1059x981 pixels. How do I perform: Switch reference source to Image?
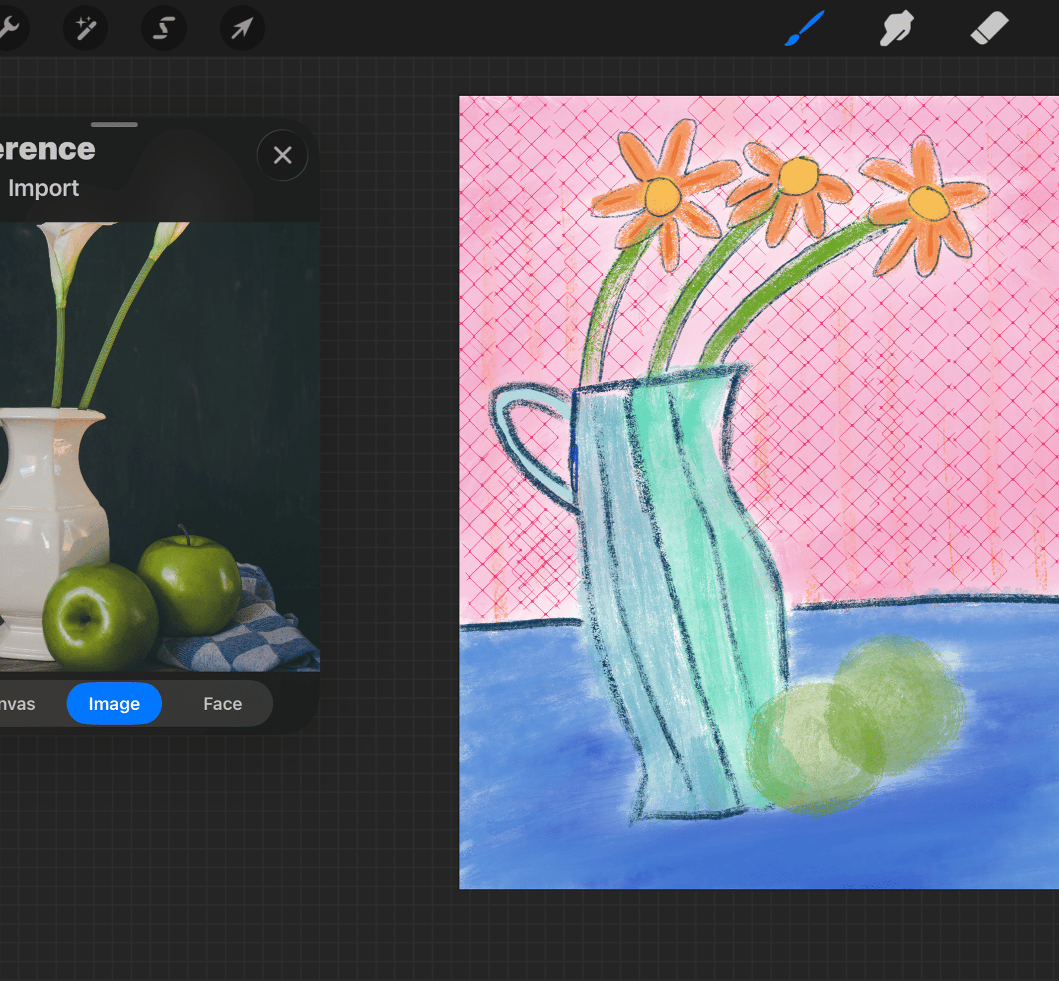(x=114, y=703)
